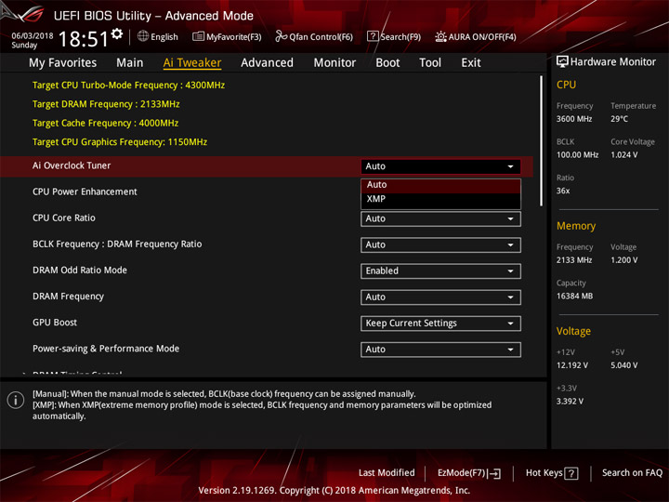Click the settings gear next to the clock

coord(116,33)
